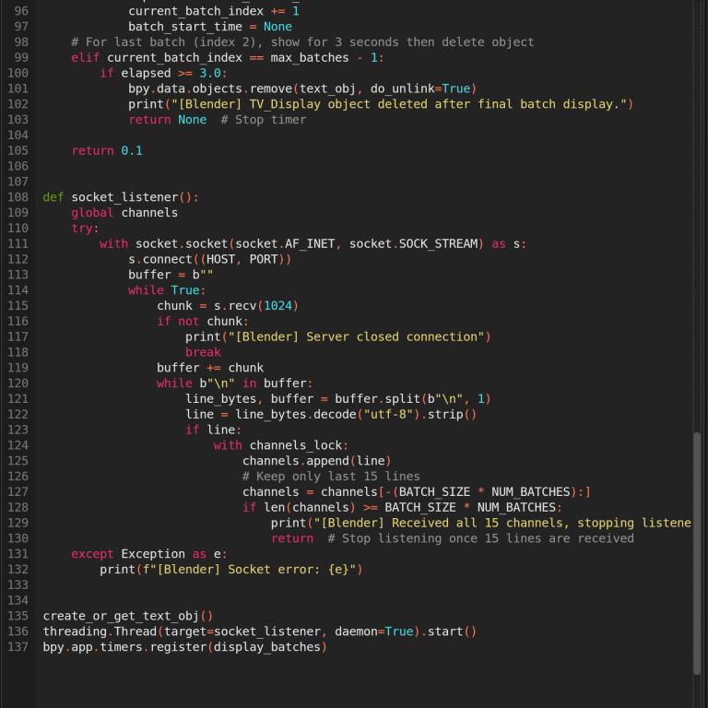
Task: Click line number 137 in the gutter
Action: [x=18, y=647]
